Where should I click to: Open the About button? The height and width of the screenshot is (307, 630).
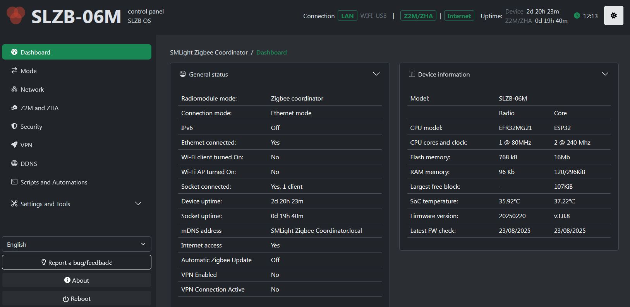pos(77,280)
